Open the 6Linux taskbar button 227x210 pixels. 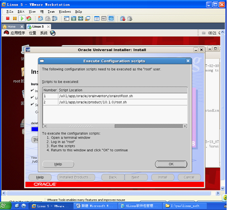(x=140, y=206)
